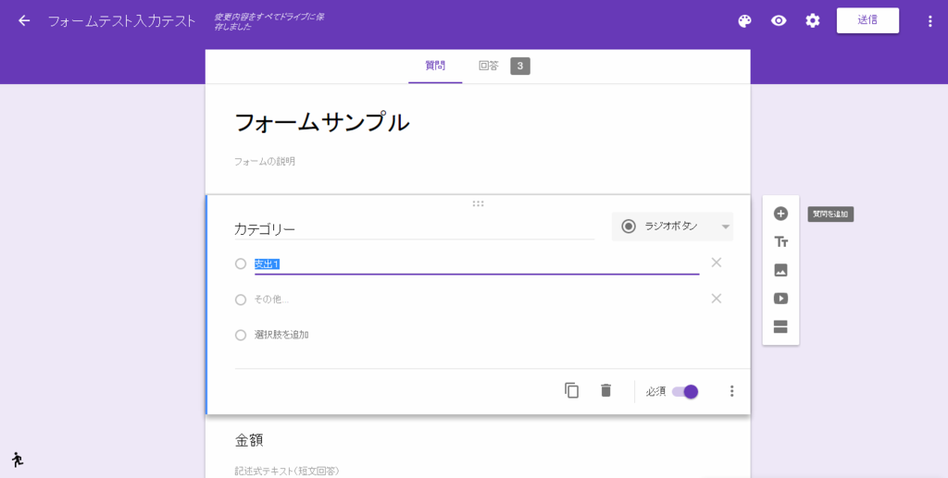This screenshot has width=948, height=478.
Task: Switch to the 回答 tab
Action: pos(489,66)
